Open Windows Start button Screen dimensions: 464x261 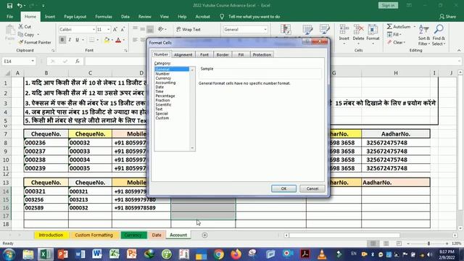pyautogui.click(x=9, y=254)
